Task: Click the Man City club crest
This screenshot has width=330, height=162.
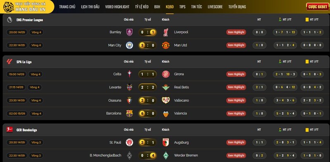Action: [x=129, y=45]
